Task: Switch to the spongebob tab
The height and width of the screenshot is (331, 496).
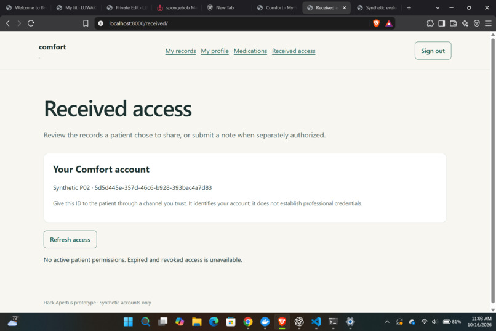Action: coord(177,7)
